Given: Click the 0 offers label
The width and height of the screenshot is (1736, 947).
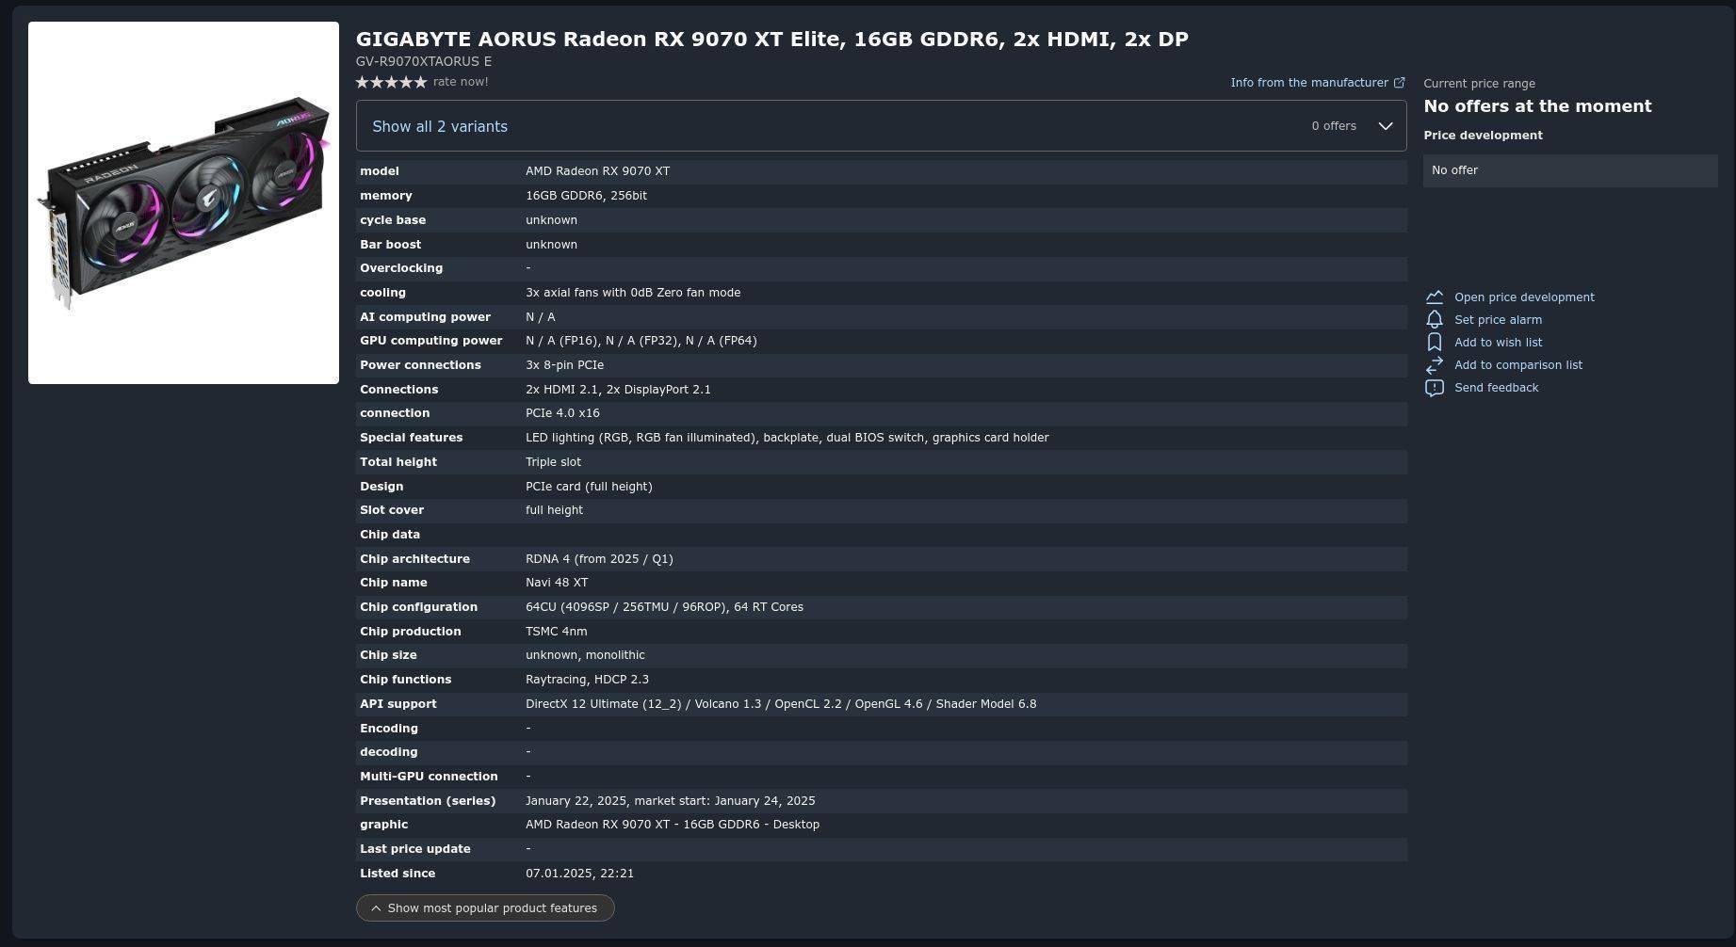Looking at the screenshot, I should coord(1334,126).
